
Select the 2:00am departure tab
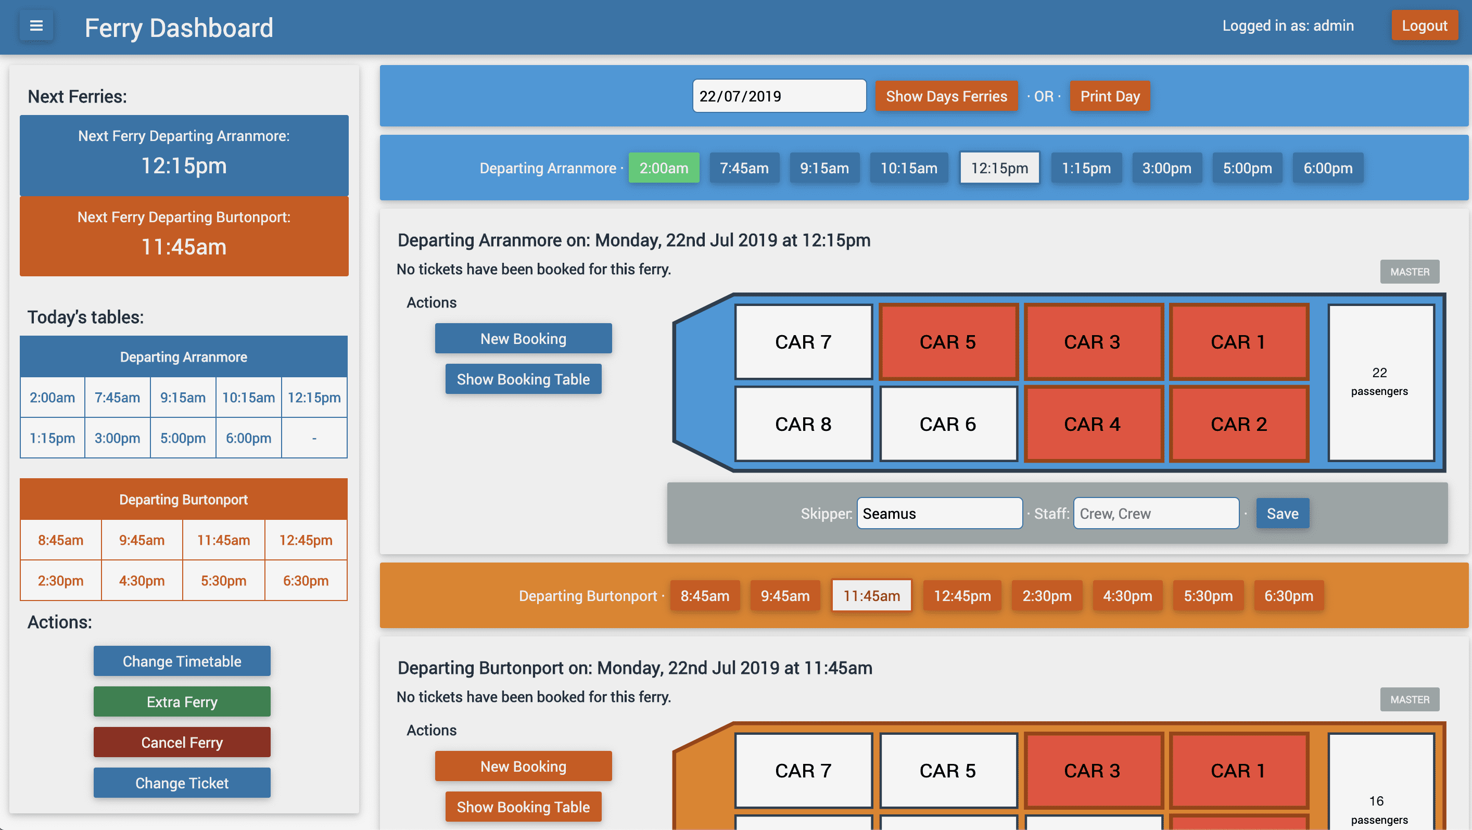tap(663, 167)
